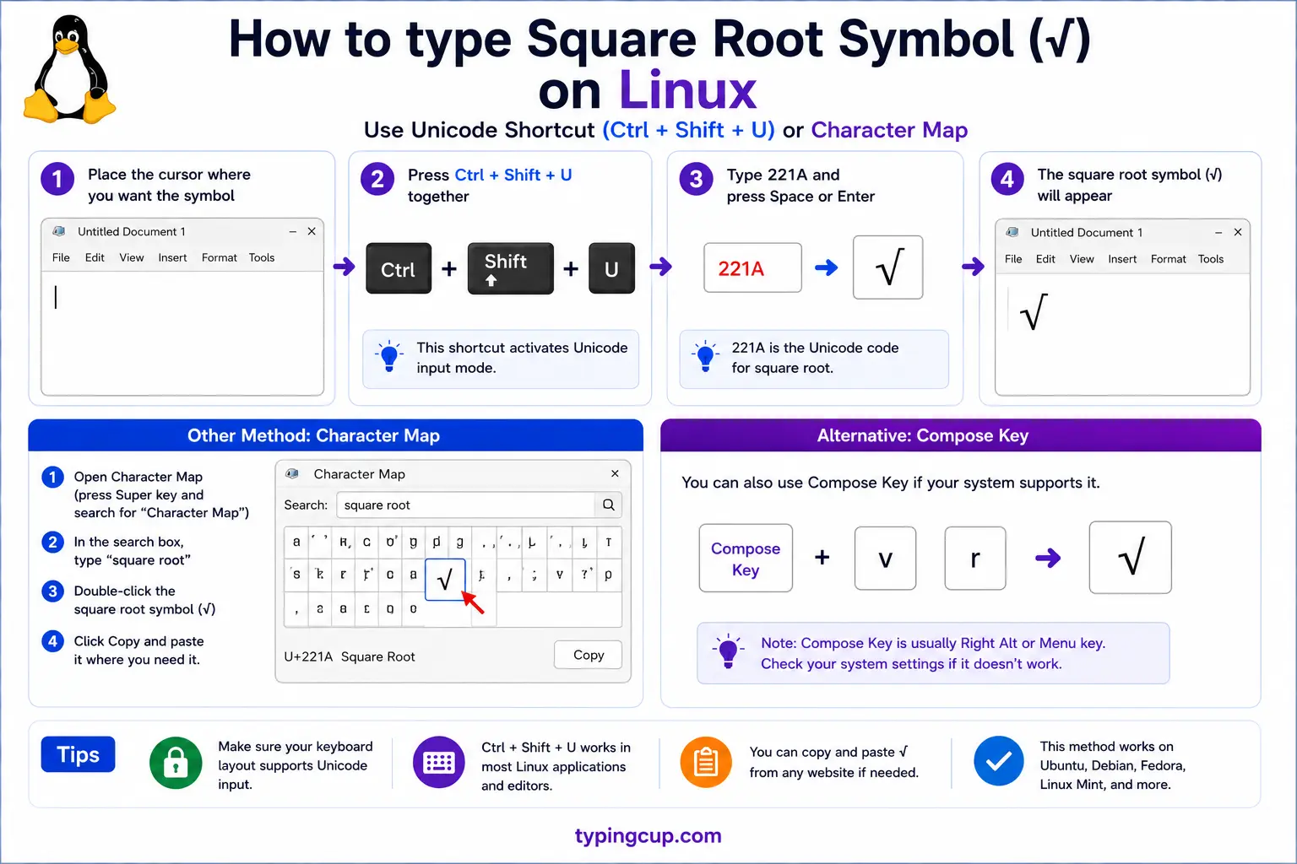Click the Ctrl keyboard key
Viewport: 1297px width, 864px height.
tap(399, 269)
